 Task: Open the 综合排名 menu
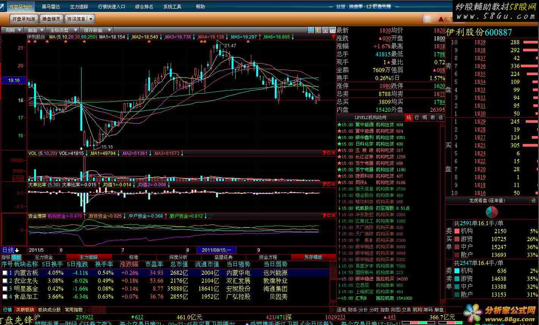pyautogui.click(x=144, y=6)
